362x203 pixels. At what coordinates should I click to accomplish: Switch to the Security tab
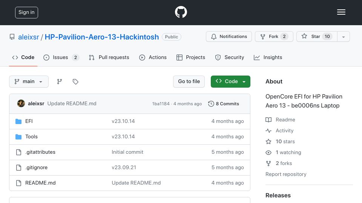[x=230, y=57]
